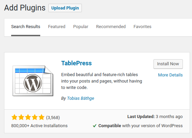This screenshot has height=138, width=192.
Task: Open author Tobias Bäthge's link
Action: pos(80,98)
